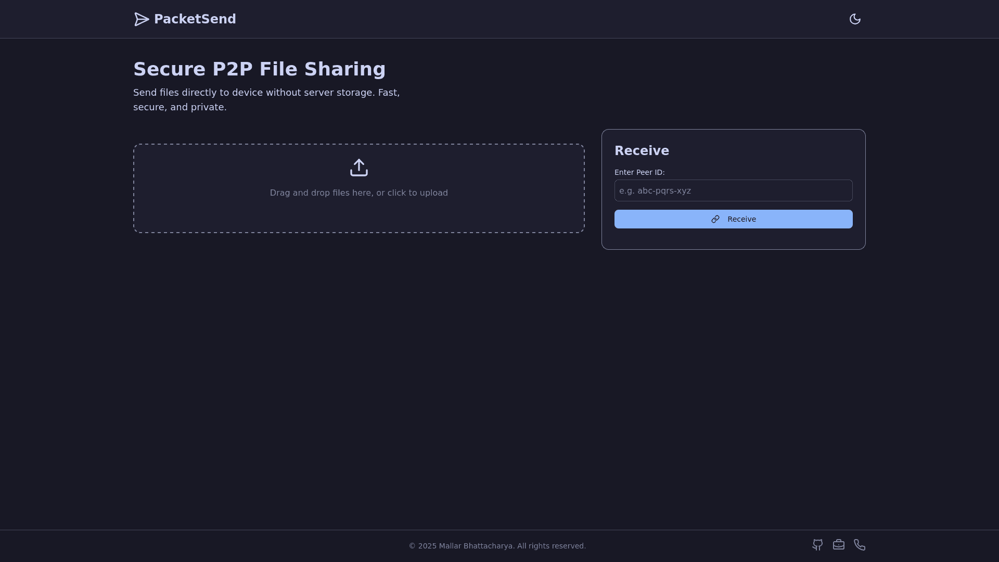The height and width of the screenshot is (562, 999).
Task: Click the PacketSend brand name text
Action: [195, 19]
